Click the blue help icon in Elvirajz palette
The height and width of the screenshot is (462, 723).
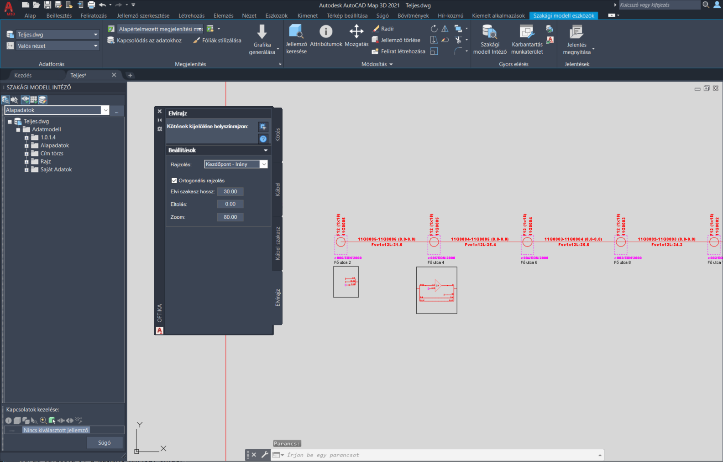coord(263,139)
